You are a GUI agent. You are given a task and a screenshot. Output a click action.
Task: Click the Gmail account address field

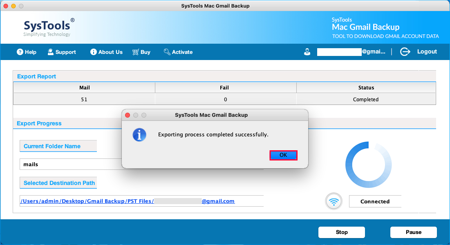click(x=351, y=51)
